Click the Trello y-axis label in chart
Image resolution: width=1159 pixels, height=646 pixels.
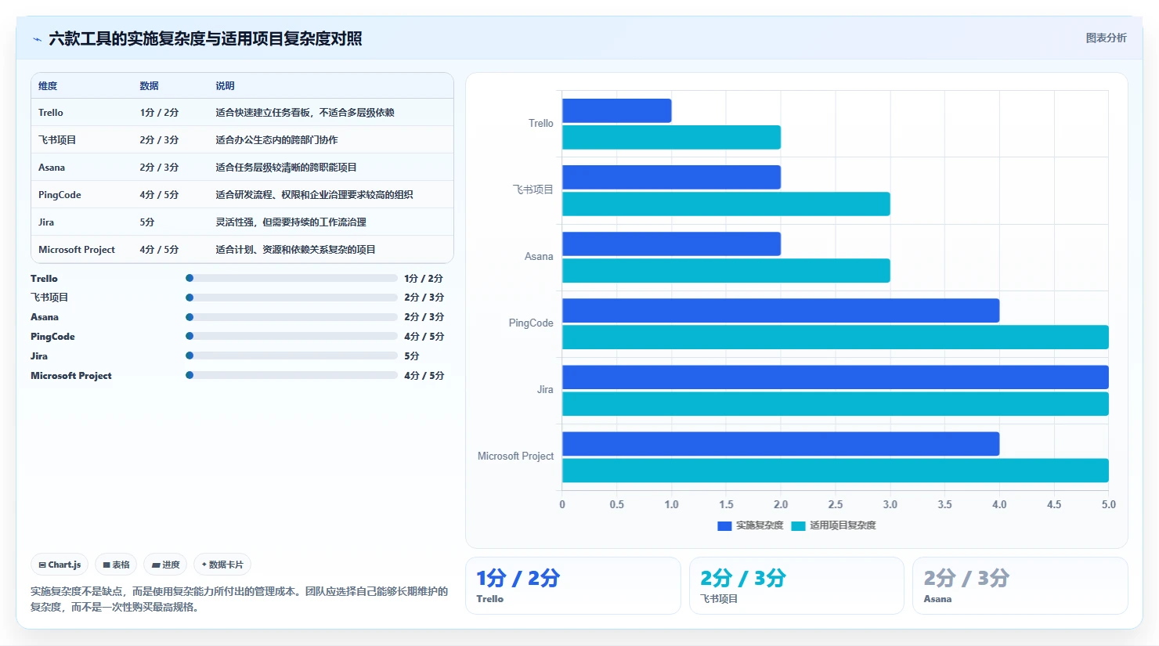click(540, 124)
